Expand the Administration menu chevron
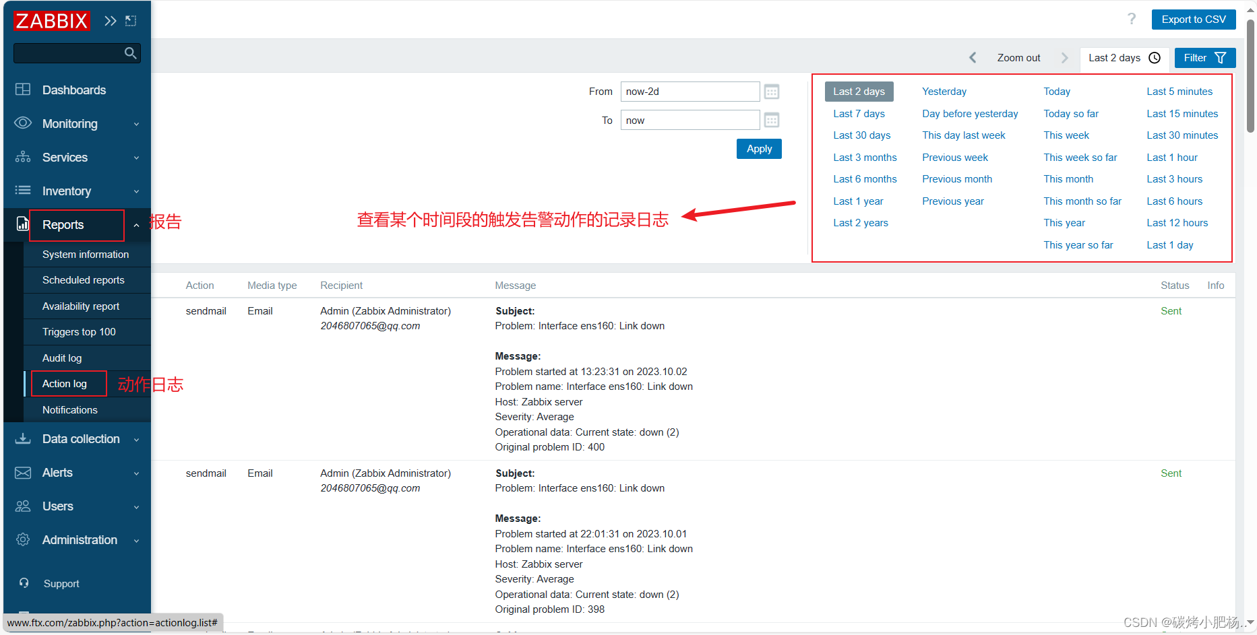1257x635 pixels. tap(136, 540)
